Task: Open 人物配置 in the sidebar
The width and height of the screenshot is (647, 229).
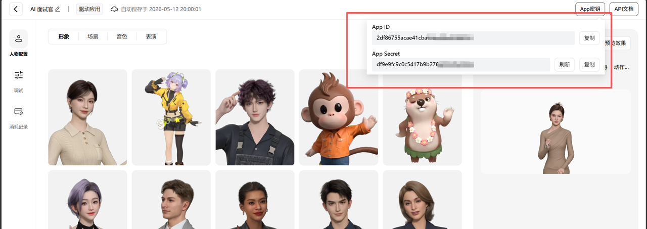Action: [x=19, y=43]
